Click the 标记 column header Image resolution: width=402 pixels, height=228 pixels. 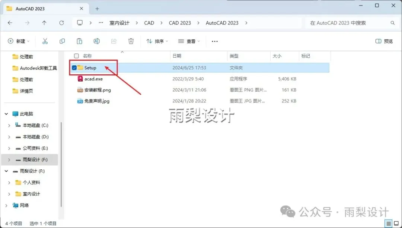(x=306, y=56)
